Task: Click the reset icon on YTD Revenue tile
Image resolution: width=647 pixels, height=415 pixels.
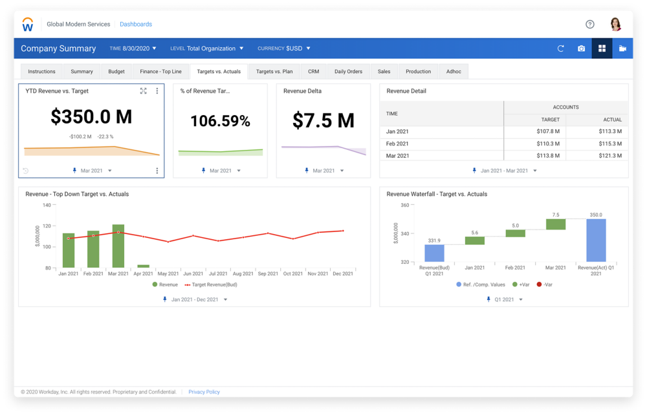Action: [x=25, y=170]
